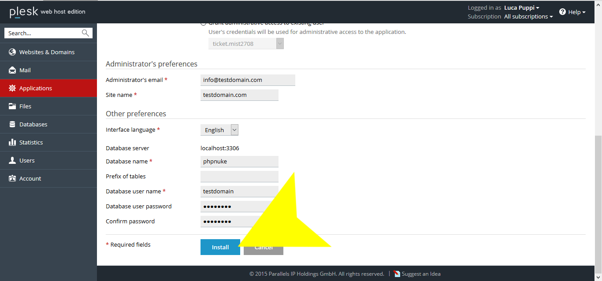Click the Database name field
The height and width of the screenshot is (281, 602).
click(x=239, y=161)
